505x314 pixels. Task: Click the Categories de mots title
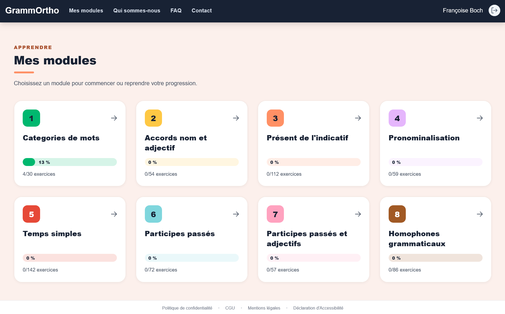coord(61,138)
